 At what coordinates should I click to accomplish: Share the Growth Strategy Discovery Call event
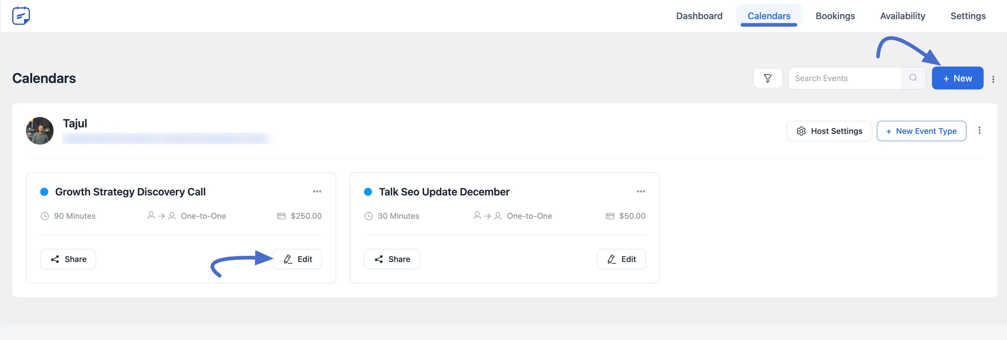coord(68,259)
